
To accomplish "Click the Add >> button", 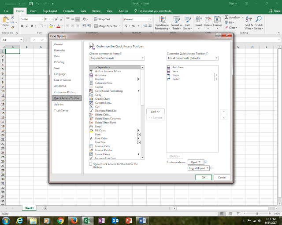I will (155, 112).
